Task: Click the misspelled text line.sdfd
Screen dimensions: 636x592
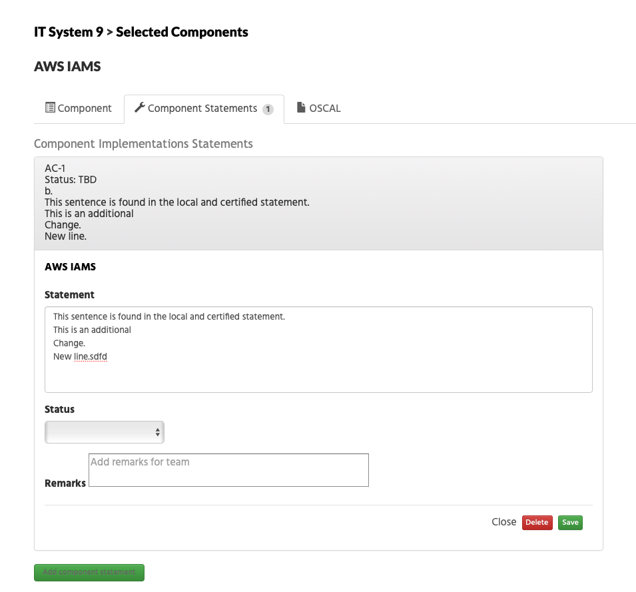Action: [x=90, y=356]
